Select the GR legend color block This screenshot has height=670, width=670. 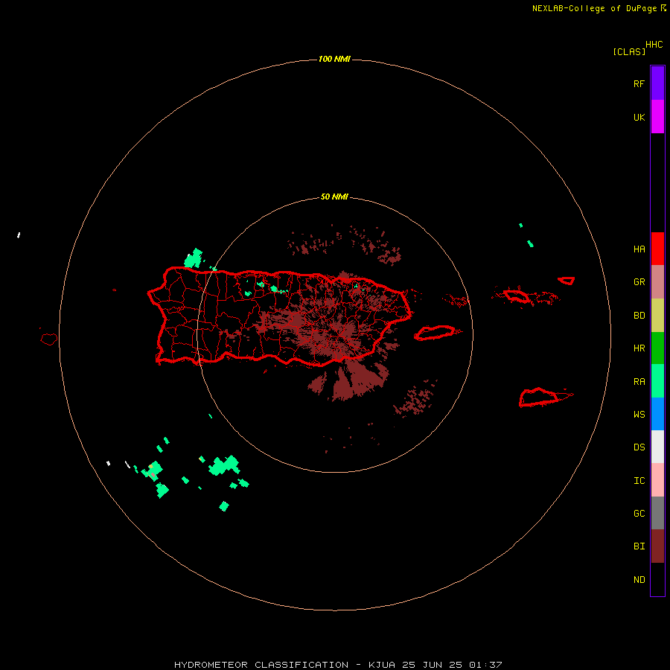pos(657,282)
